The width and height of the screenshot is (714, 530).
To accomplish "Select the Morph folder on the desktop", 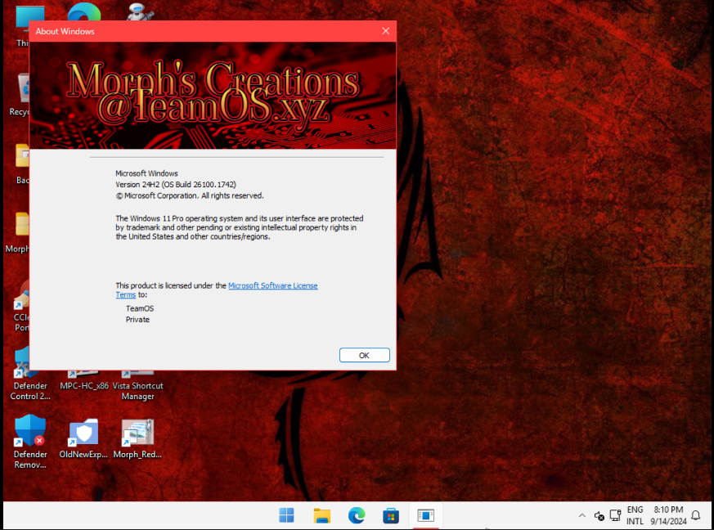I will coord(18,232).
